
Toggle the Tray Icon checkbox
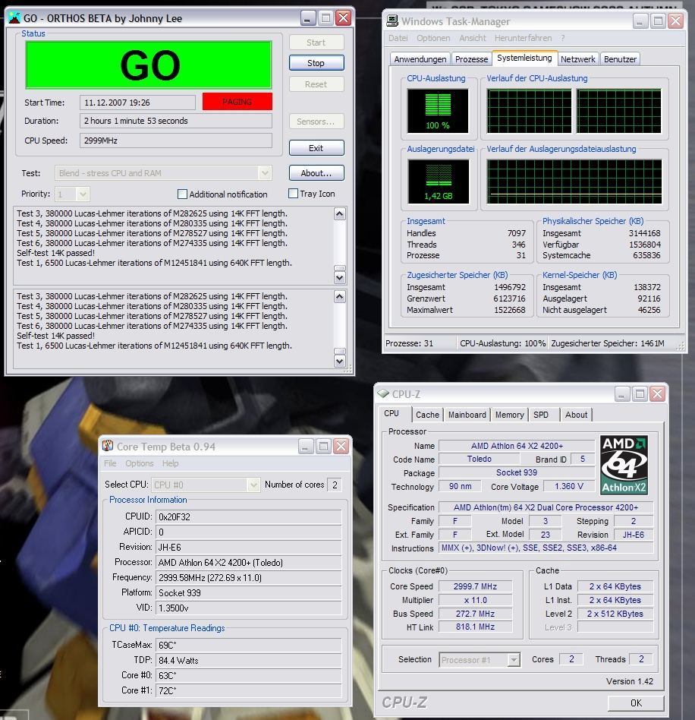point(293,194)
